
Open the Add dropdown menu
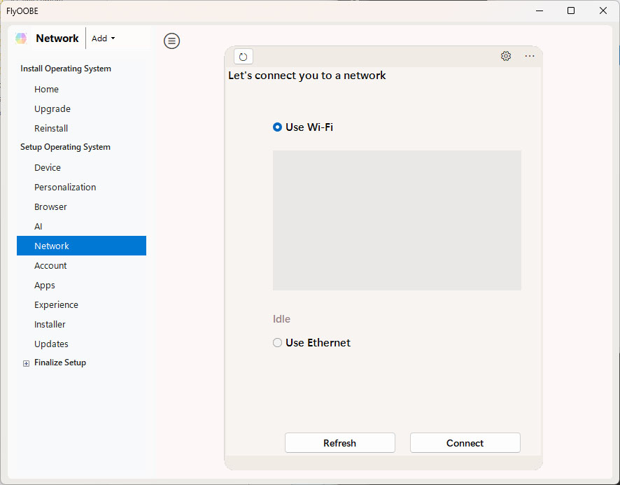103,38
